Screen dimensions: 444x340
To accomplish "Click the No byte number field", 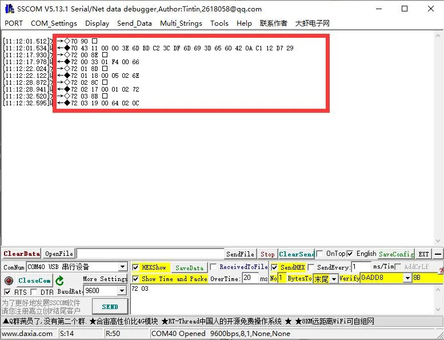I will (282, 278).
